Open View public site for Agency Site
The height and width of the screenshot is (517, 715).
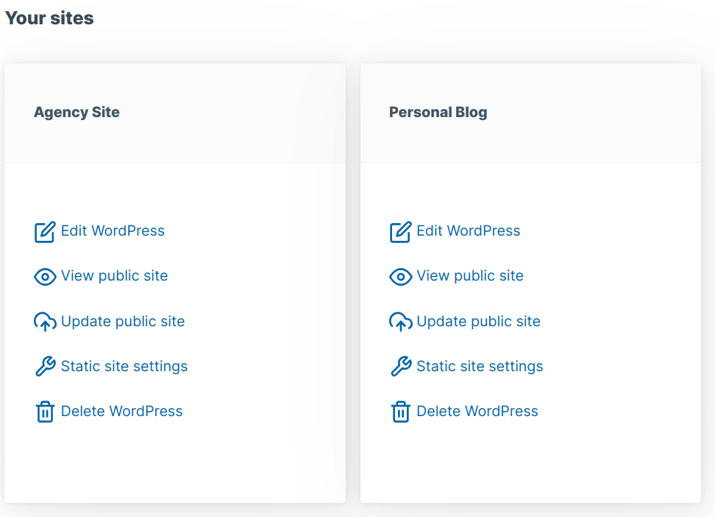[114, 275]
